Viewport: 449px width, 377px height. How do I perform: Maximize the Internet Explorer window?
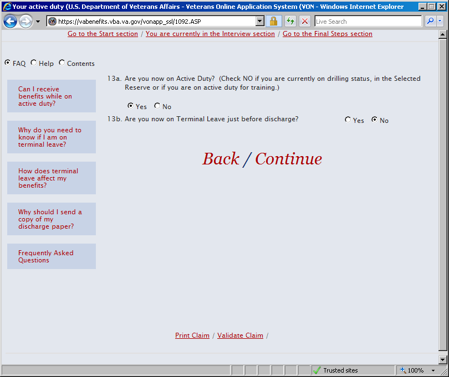431,6
